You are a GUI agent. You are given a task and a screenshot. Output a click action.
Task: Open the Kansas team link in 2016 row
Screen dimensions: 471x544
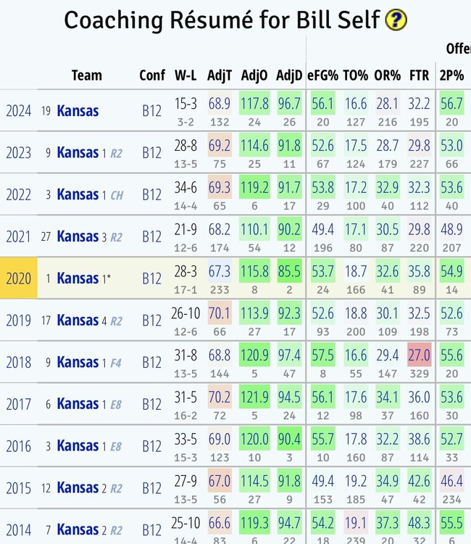(x=78, y=445)
